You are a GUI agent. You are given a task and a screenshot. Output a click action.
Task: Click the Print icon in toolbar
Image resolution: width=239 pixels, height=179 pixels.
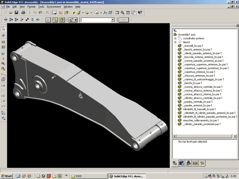pos(23,12)
